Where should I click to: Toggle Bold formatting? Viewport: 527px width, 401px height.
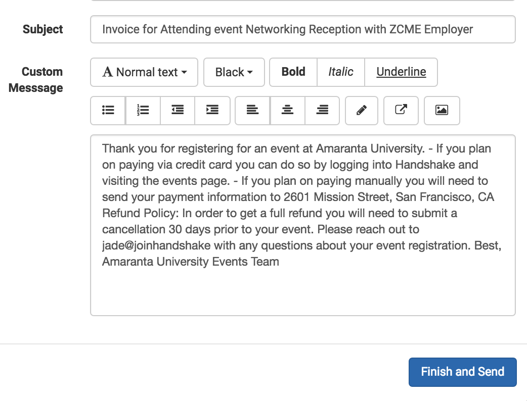293,72
